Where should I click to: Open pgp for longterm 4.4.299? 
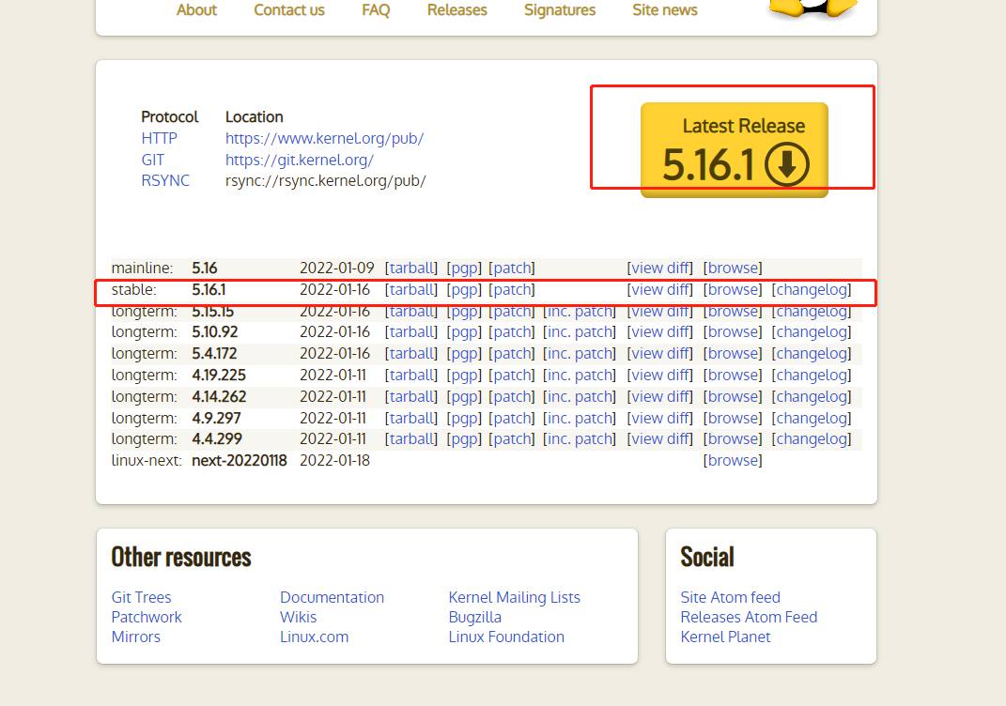464,439
